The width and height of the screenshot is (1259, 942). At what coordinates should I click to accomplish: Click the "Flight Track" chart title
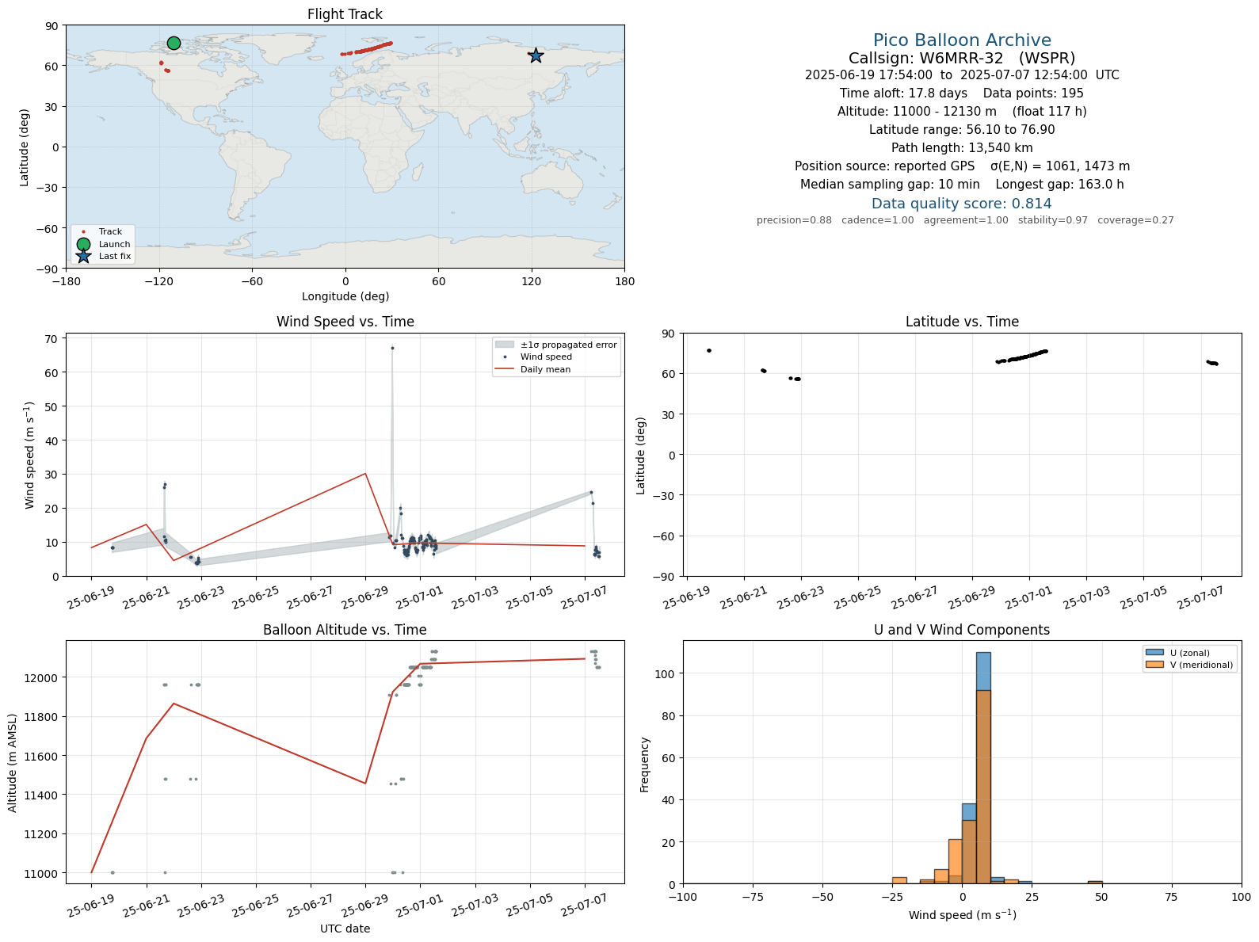coord(345,14)
